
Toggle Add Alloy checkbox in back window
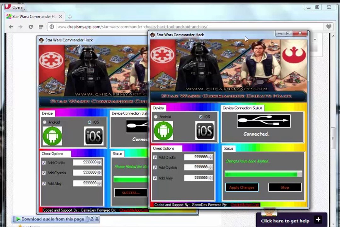[43, 183]
